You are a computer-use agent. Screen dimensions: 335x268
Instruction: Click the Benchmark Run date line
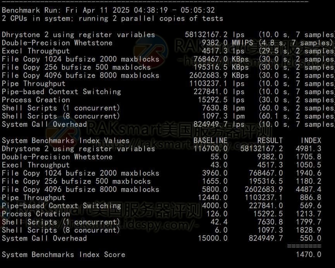(108, 10)
